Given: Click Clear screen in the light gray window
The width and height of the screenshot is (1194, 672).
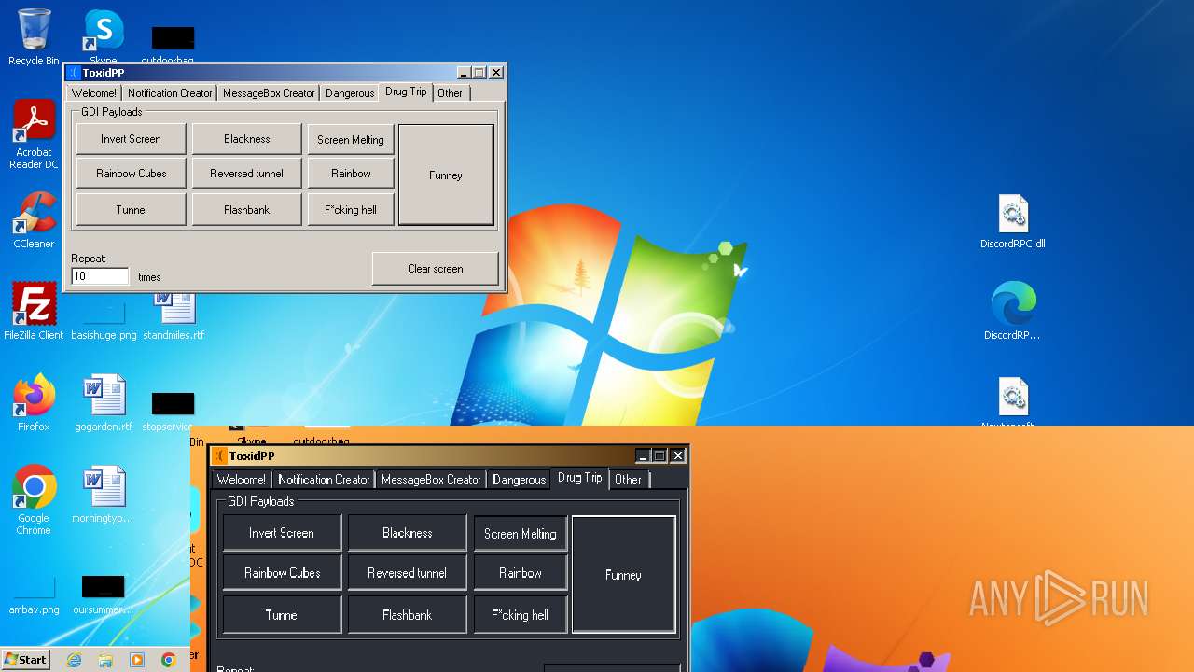Looking at the screenshot, I should point(435,269).
